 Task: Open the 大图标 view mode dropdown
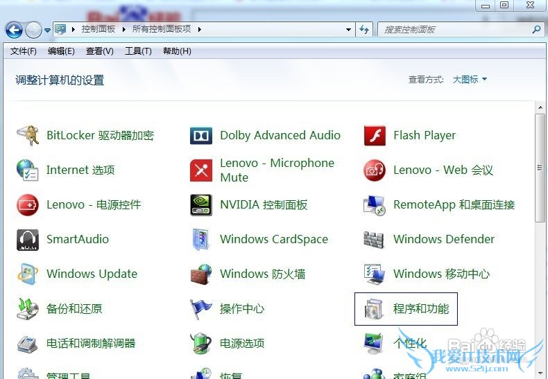470,80
